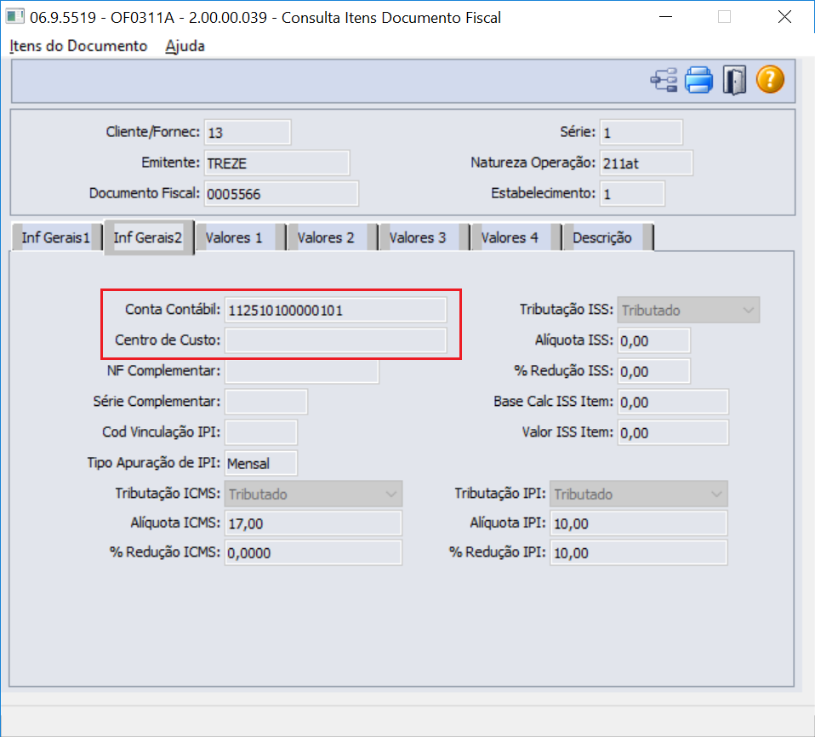Click the Alíquota ISS field
The image size is (815, 737).
(x=654, y=340)
